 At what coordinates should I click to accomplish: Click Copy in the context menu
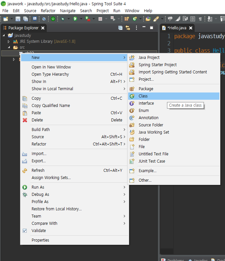click(x=75, y=98)
